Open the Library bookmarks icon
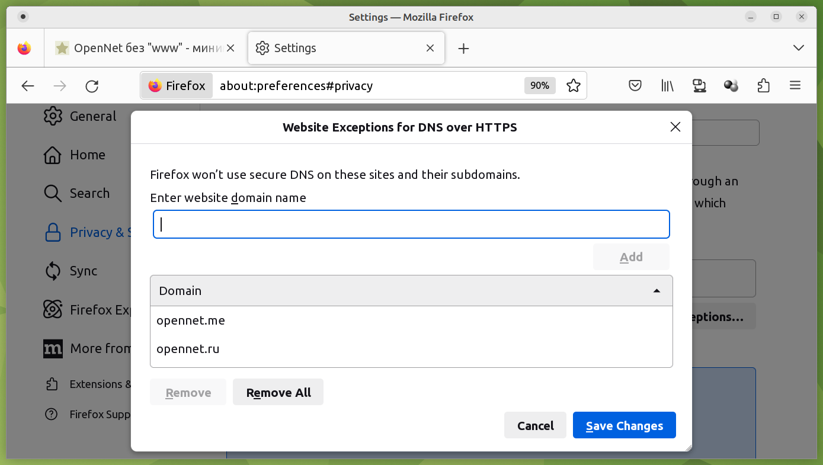Screen dimensions: 823x465 click(x=668, y=86)
